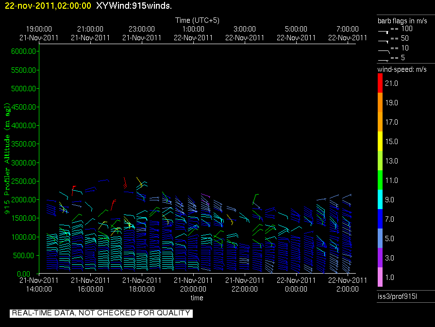This screenshot has width=435, height=327.
Task: Click the 50 m/s barb flag symbol
Action: pos(383,42)
